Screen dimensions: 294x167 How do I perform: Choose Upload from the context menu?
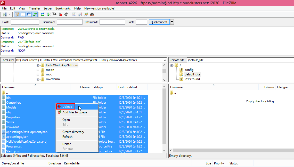pos(77,107)
